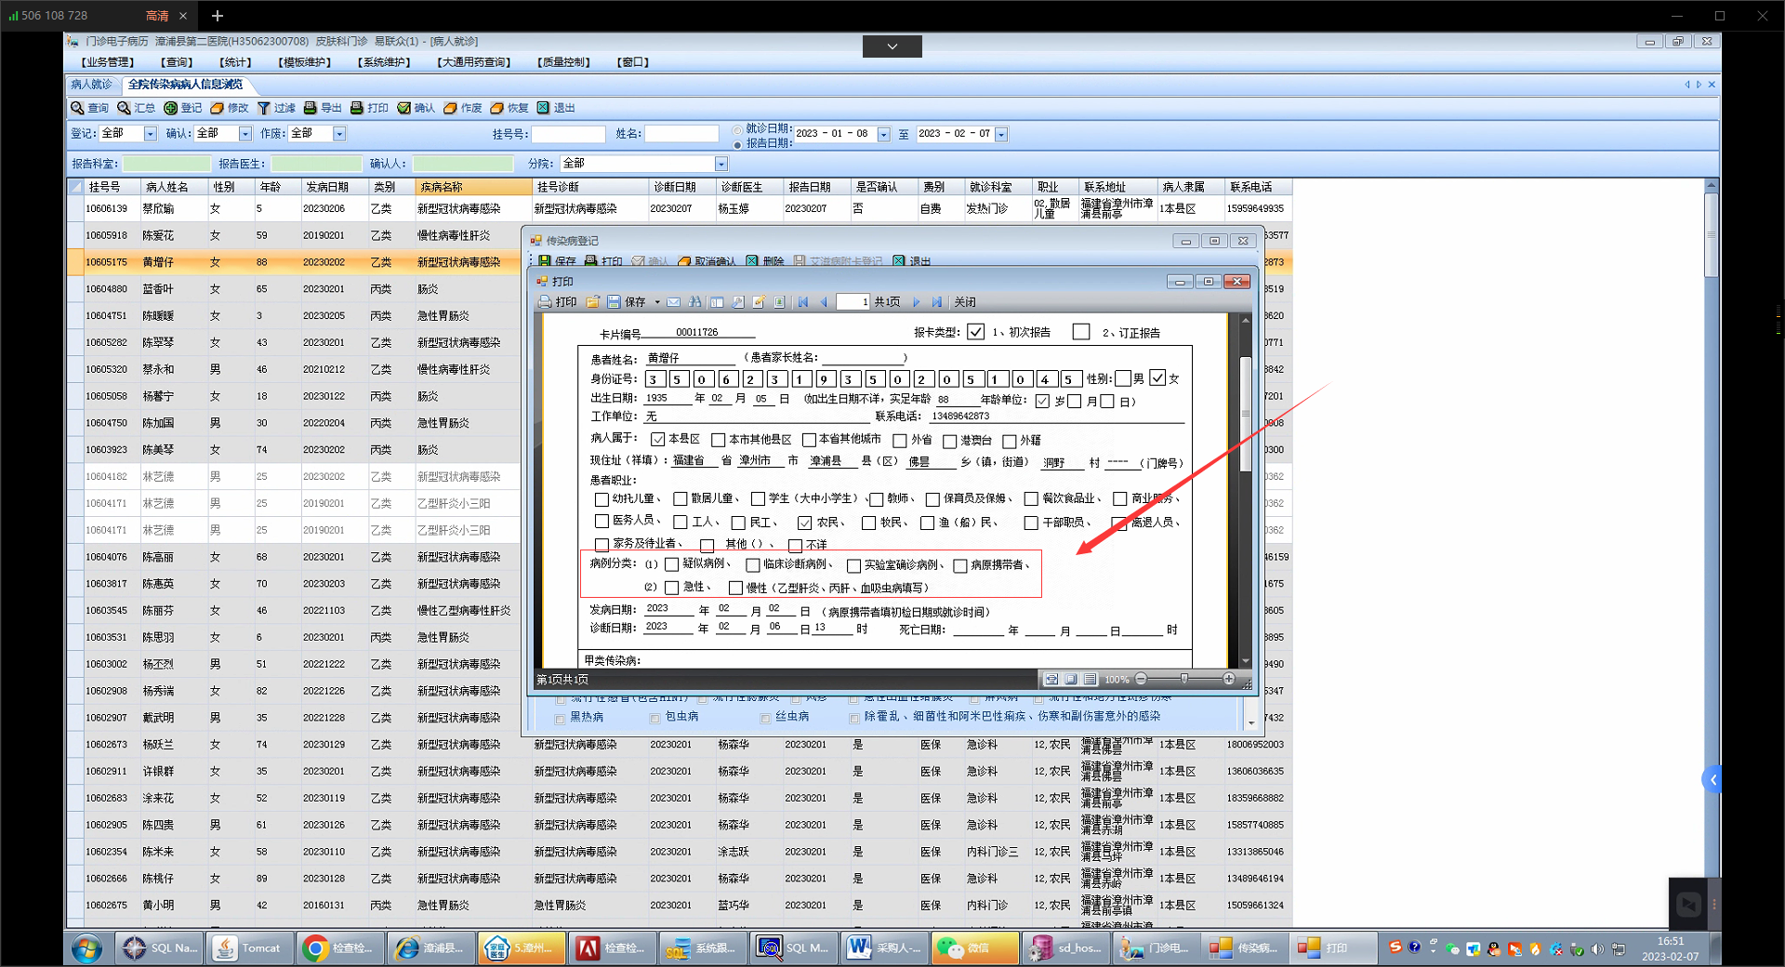Click the zoom-out minus button in print preview
1785x967 pixels.
click(x=1141, y=679)
